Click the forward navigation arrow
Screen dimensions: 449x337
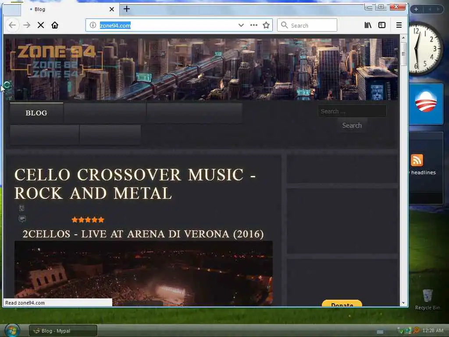tap(27, 25)
